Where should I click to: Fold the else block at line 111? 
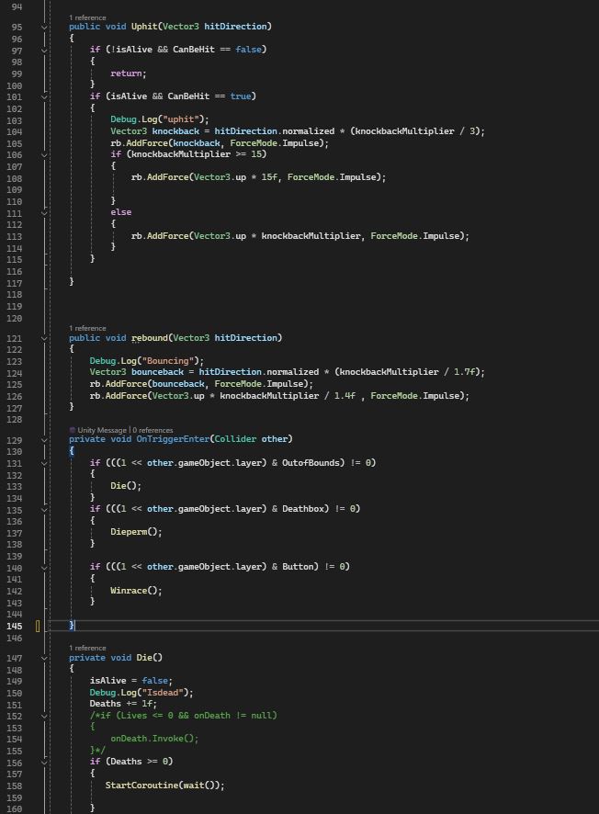[44, 212]
